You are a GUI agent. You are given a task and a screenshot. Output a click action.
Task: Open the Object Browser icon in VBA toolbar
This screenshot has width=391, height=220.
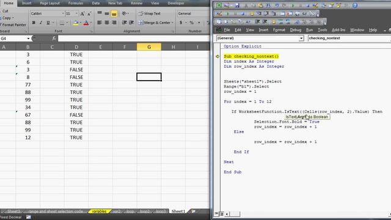[338, 5]
